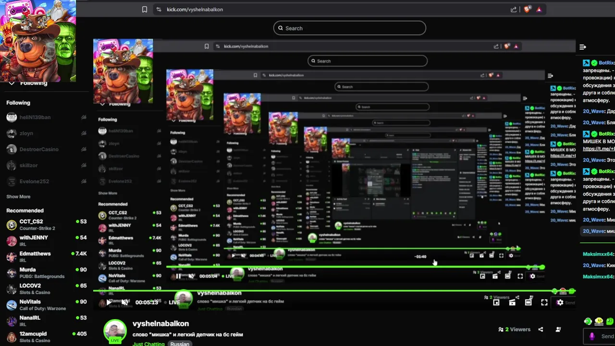Open withJENNY recommended channel

(46, 240)
